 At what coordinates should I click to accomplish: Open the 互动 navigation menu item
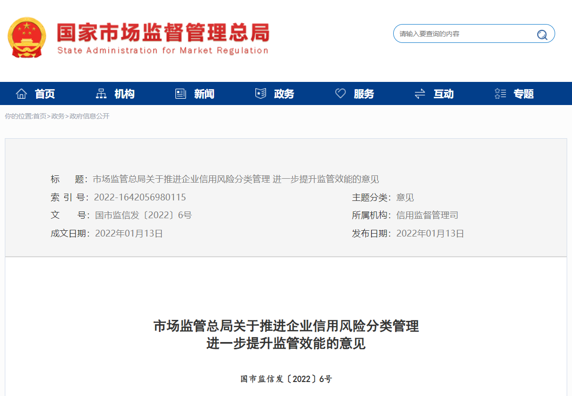(x=444, y=94)
